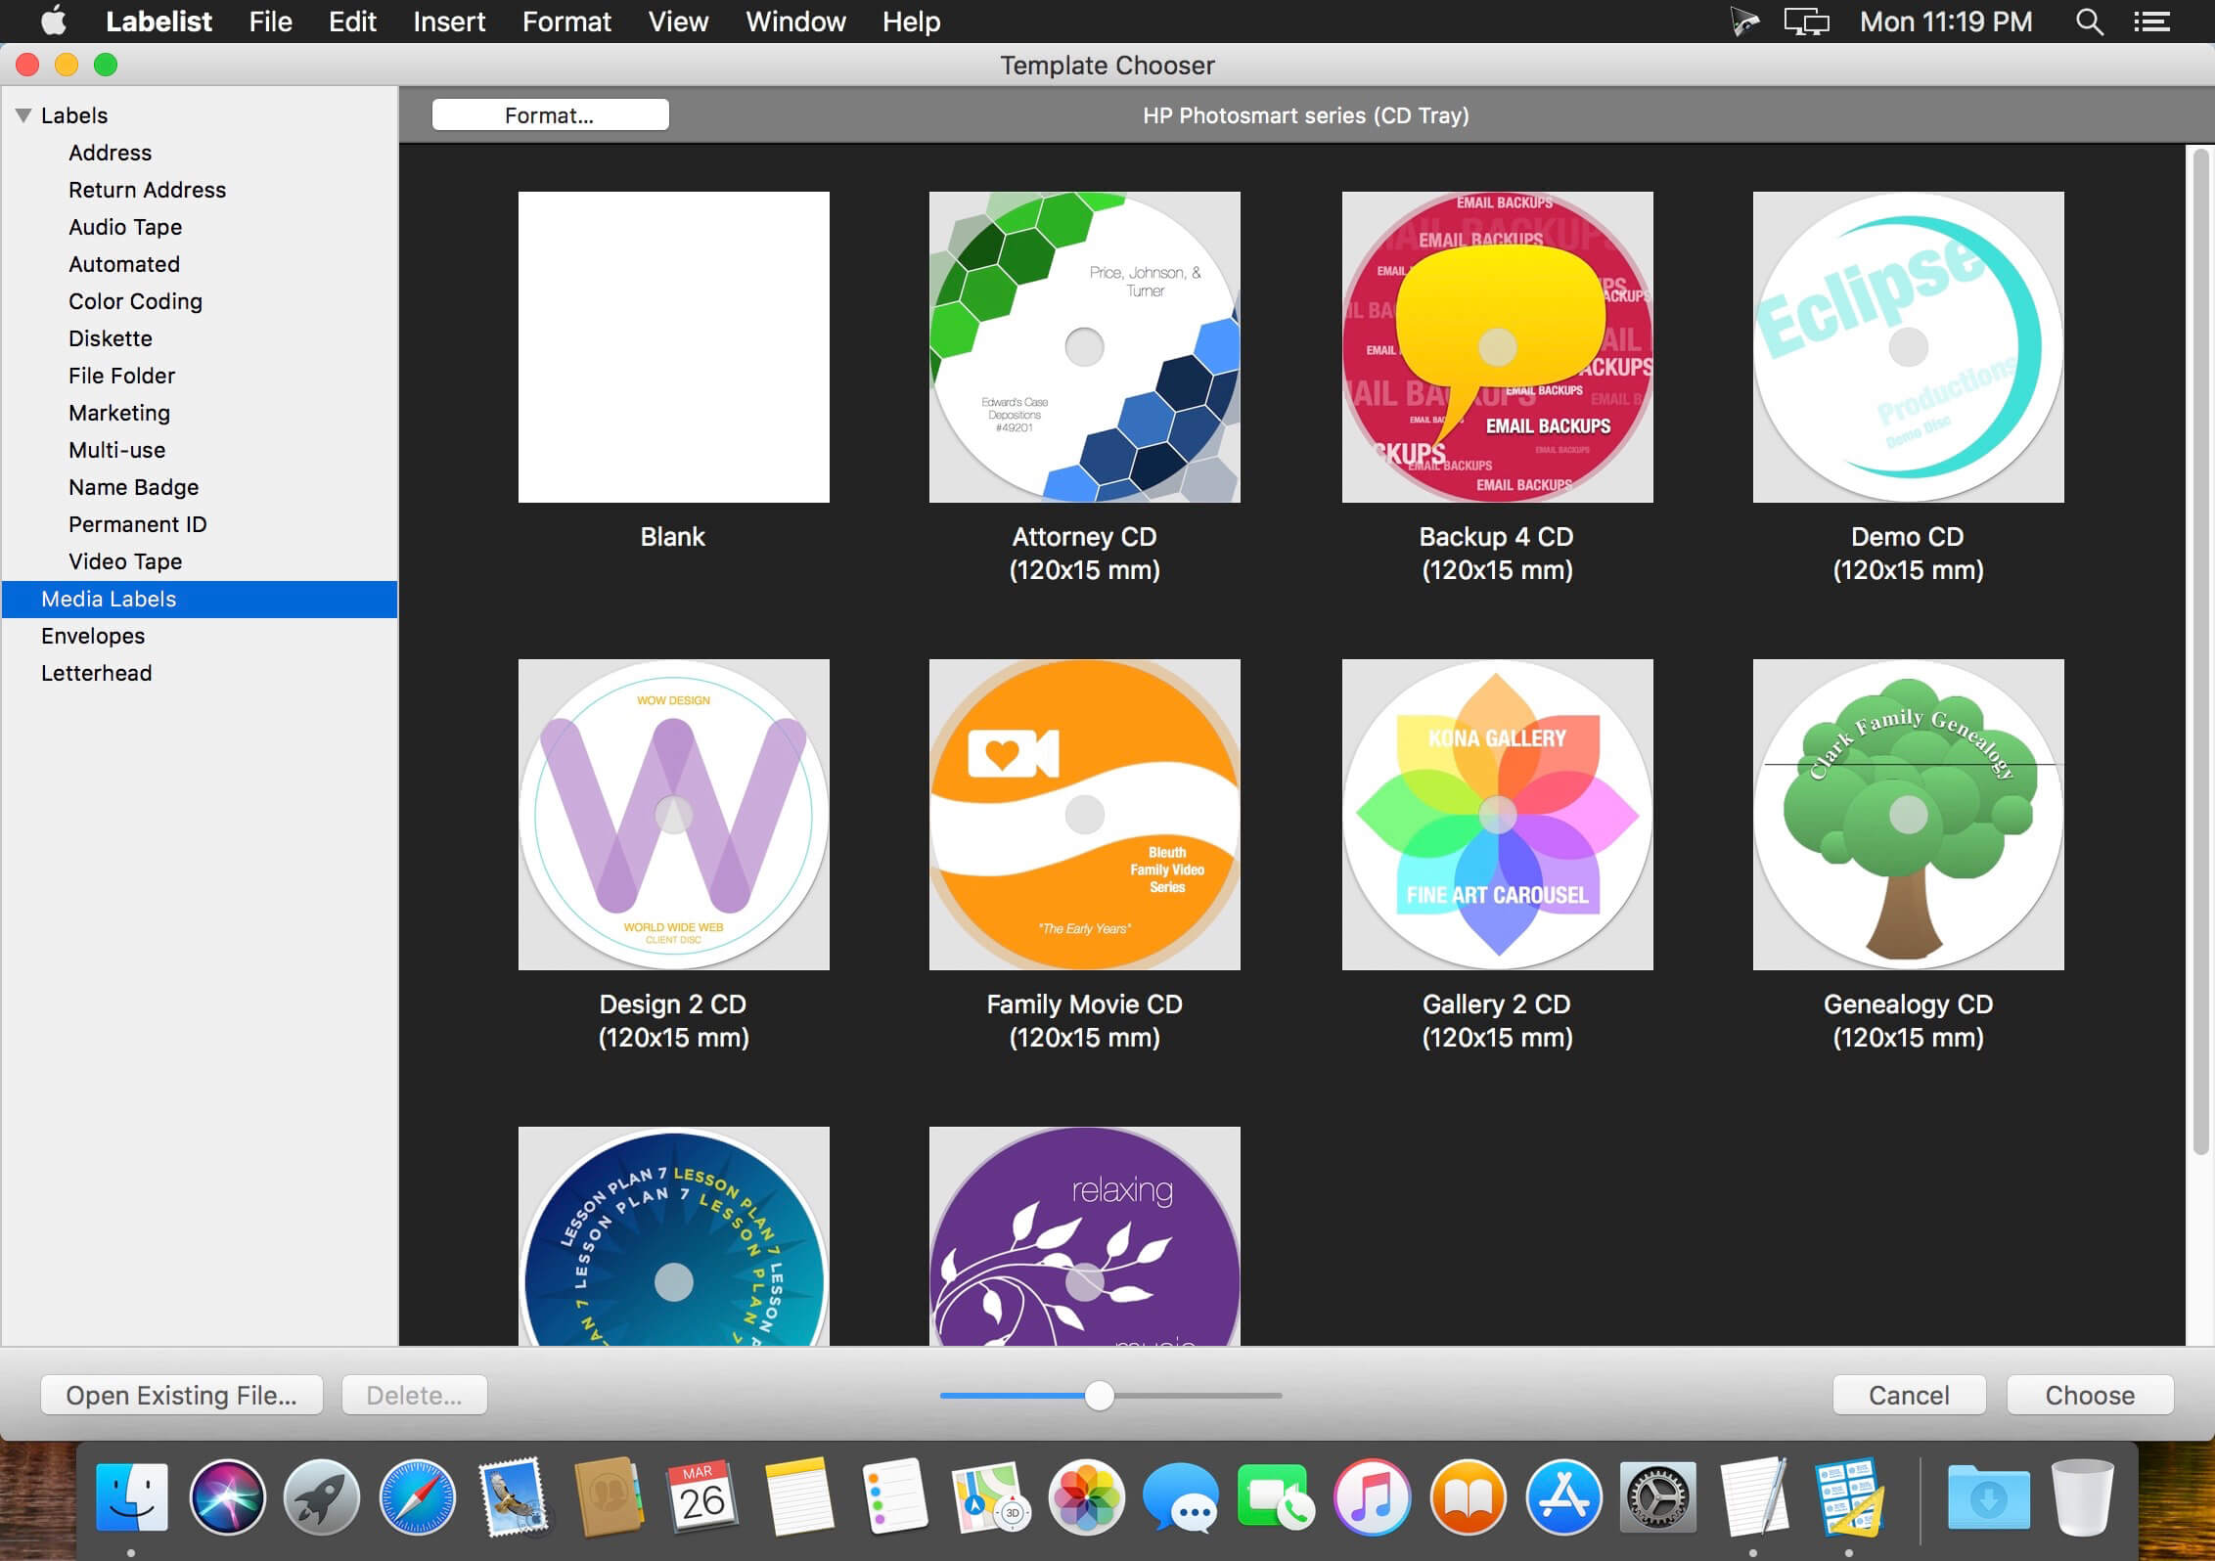2215x1561 pixels.
Task: Open Calendar icon showing 26
Action: tap(702, 1496)
